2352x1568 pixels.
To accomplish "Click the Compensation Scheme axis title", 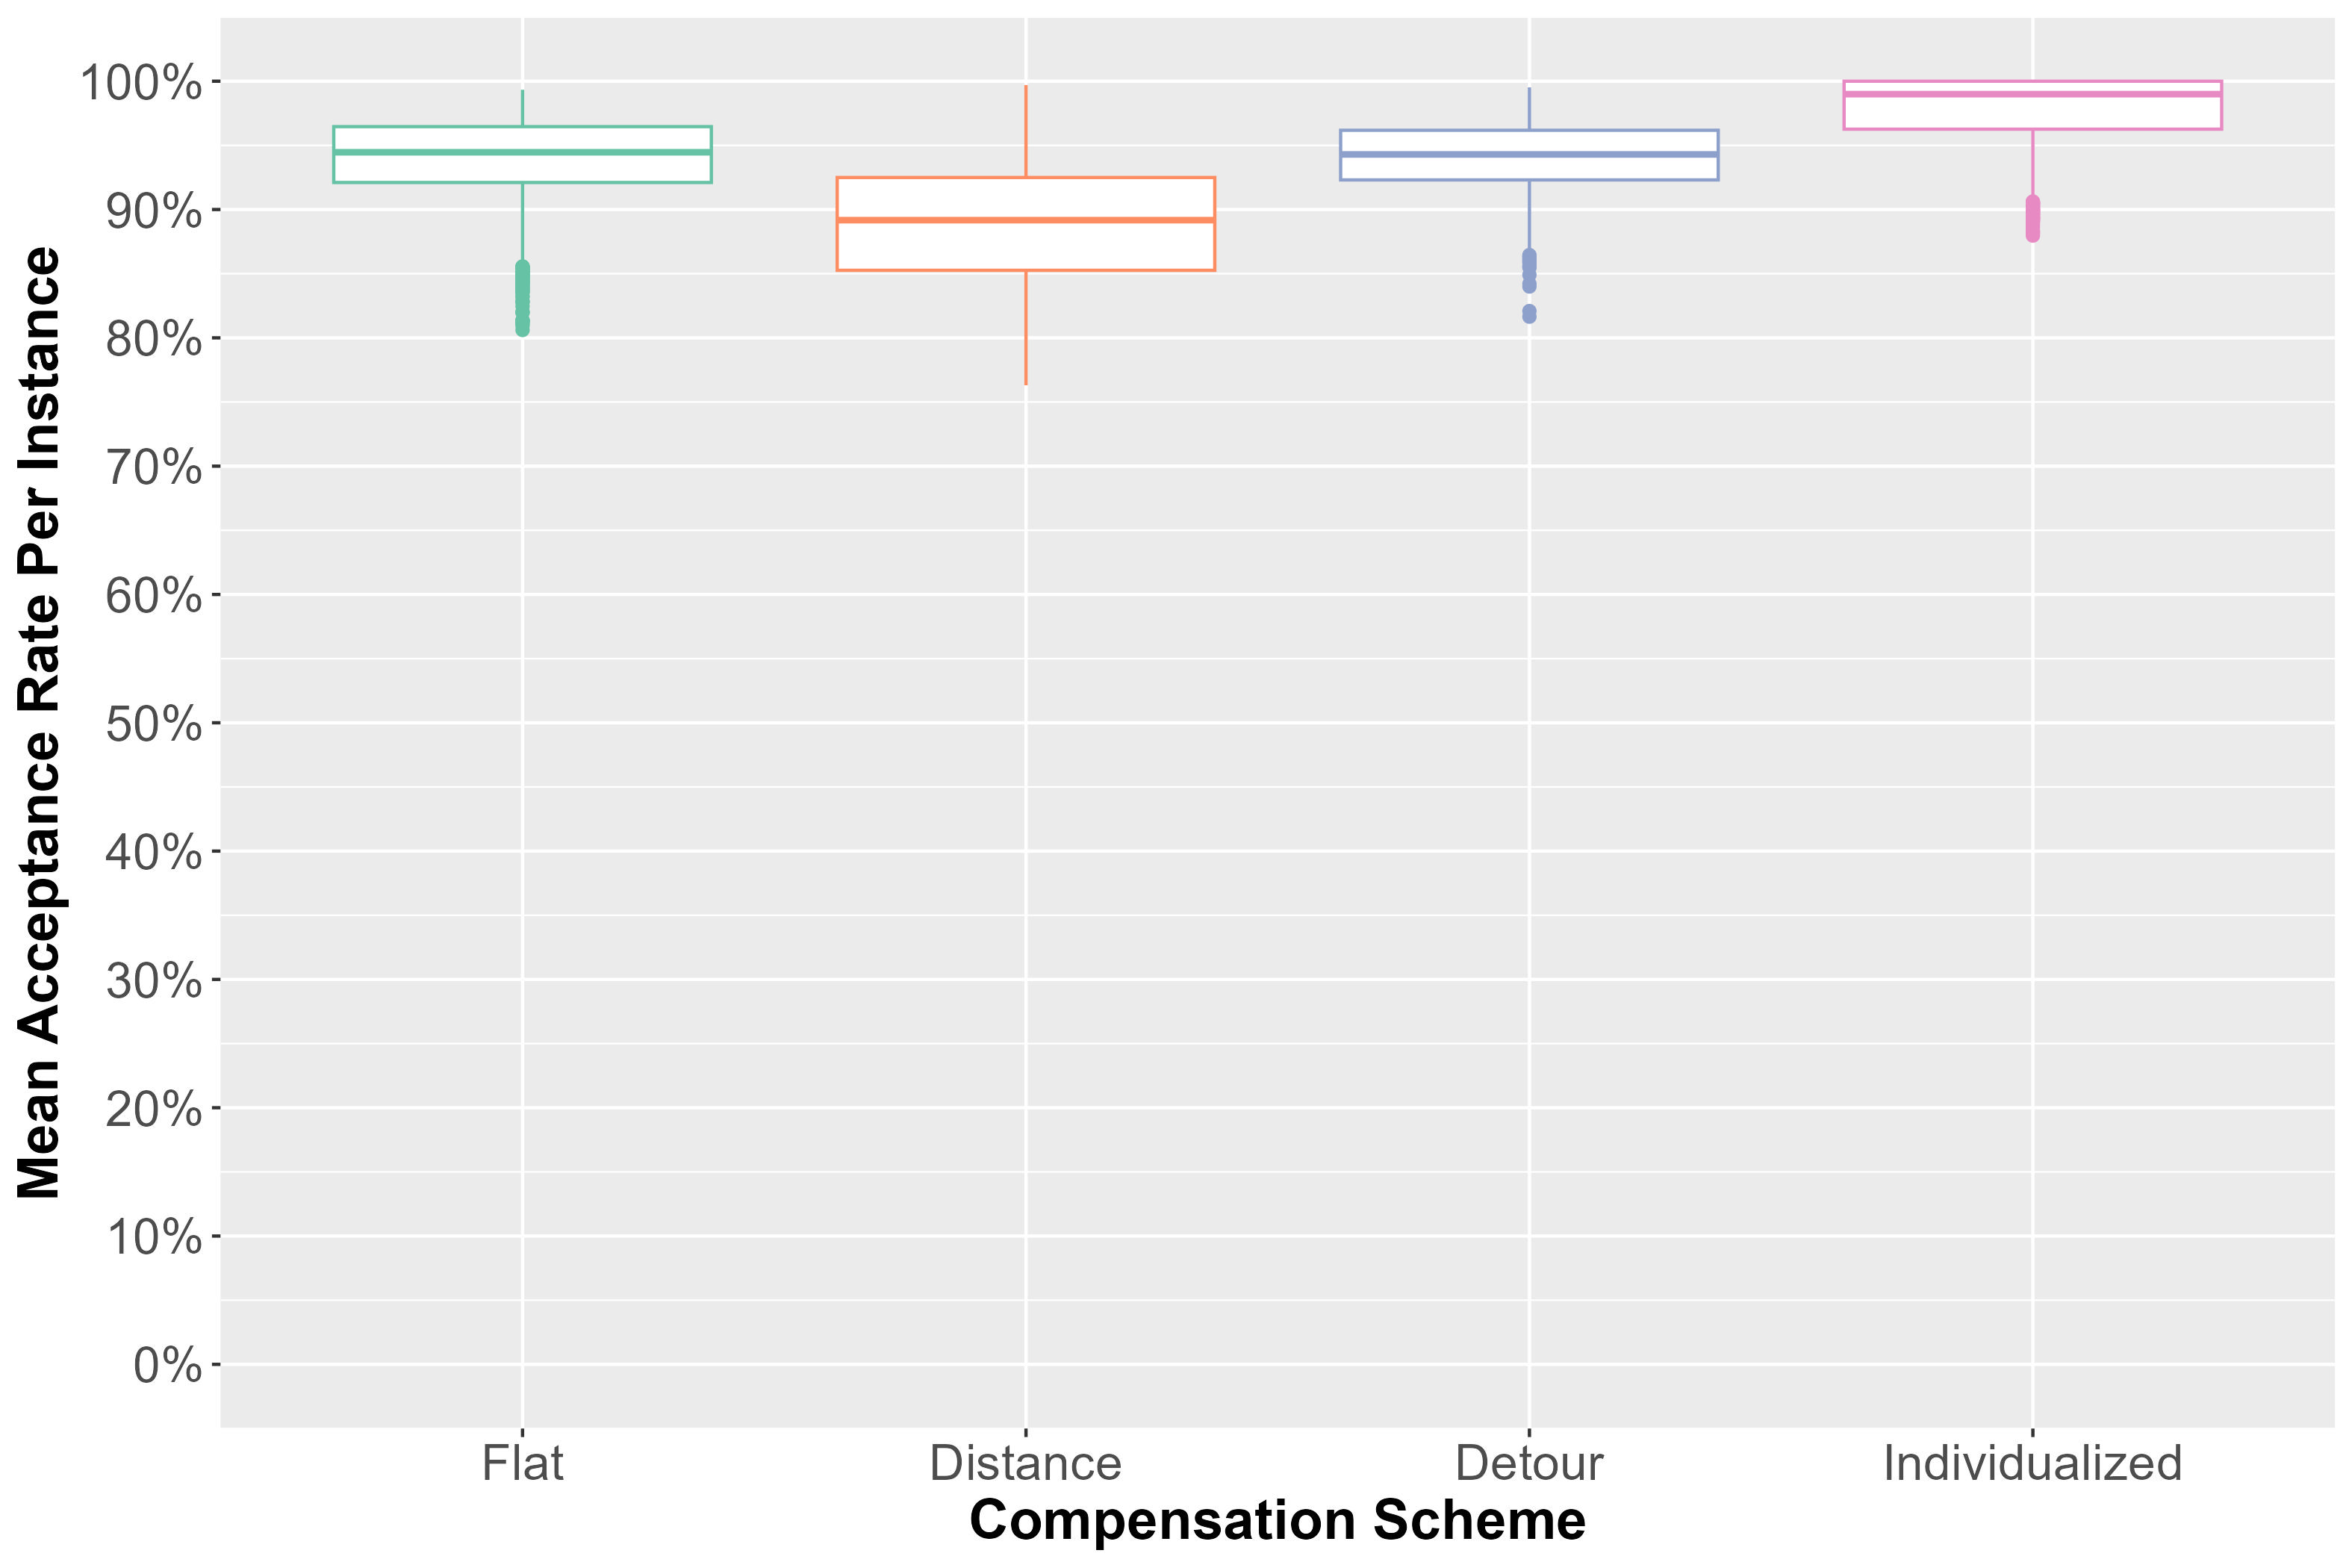I will pyautogui.click(x=1277, y=1522).
